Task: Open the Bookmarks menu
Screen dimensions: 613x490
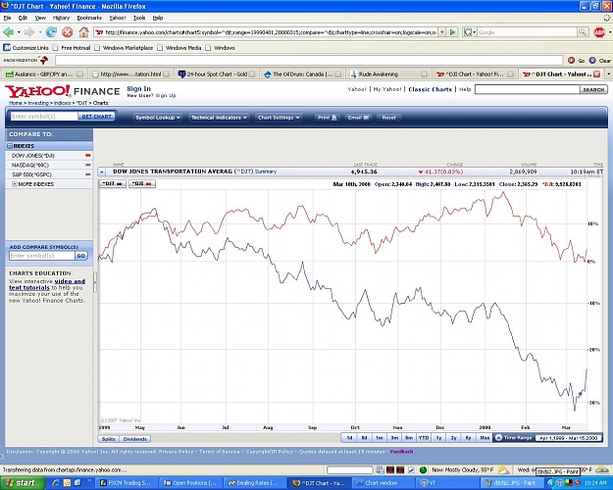Action: pyautogui.click(x=89, y=18)
